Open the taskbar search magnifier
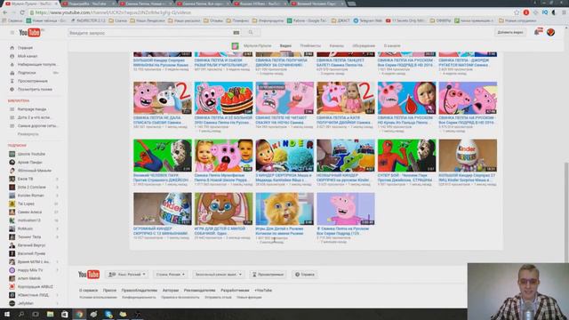This screenshot has width=569, height=320. click(21, 314)
